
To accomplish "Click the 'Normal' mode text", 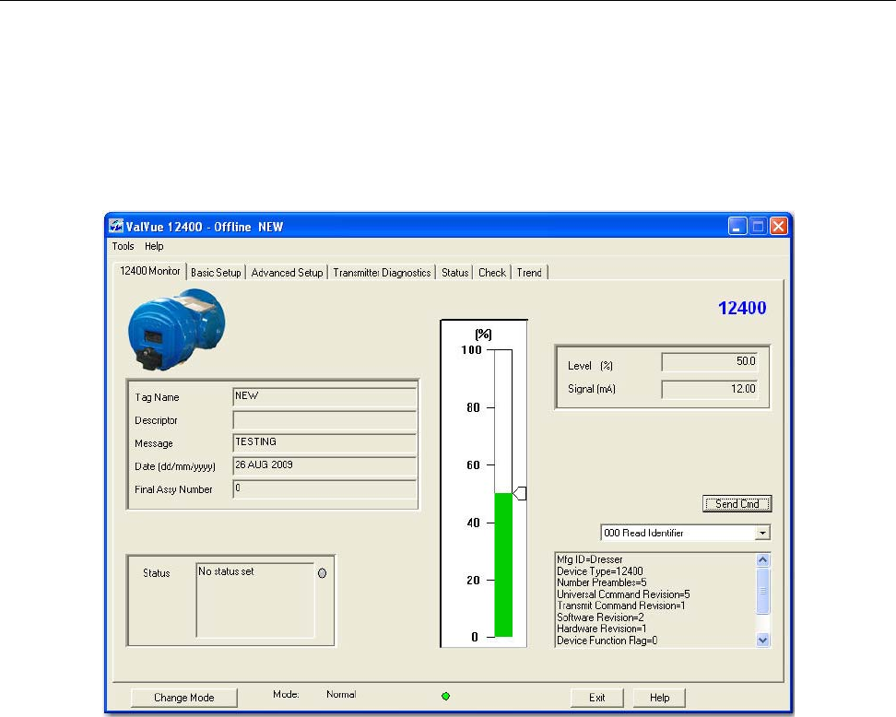I will click(x=341, y=694).
